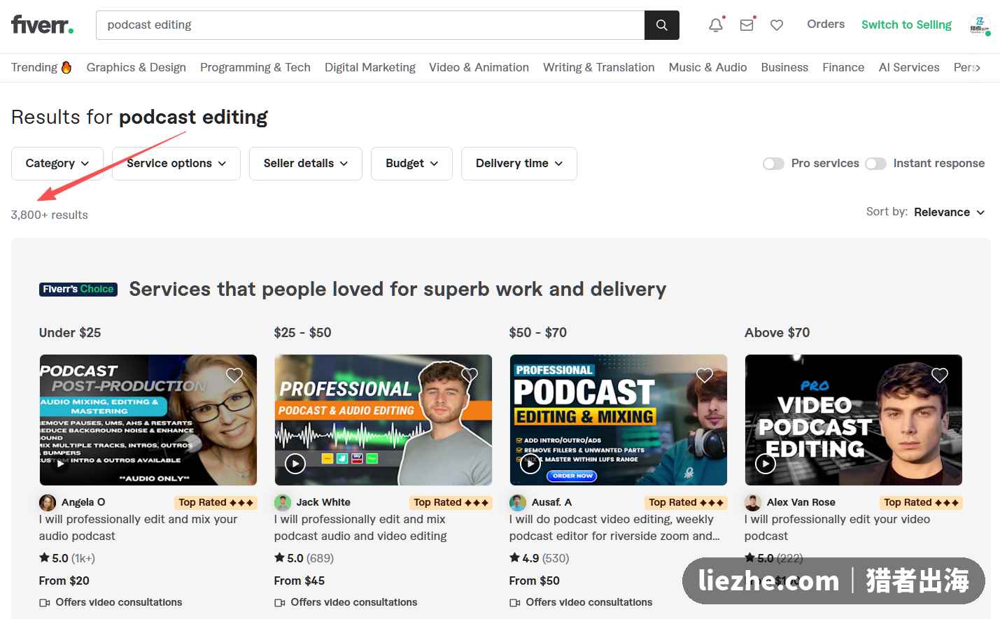Click Angela O's video consultation camera icon
Screen dimensions: 1000x619
click(x=45, y=602)
